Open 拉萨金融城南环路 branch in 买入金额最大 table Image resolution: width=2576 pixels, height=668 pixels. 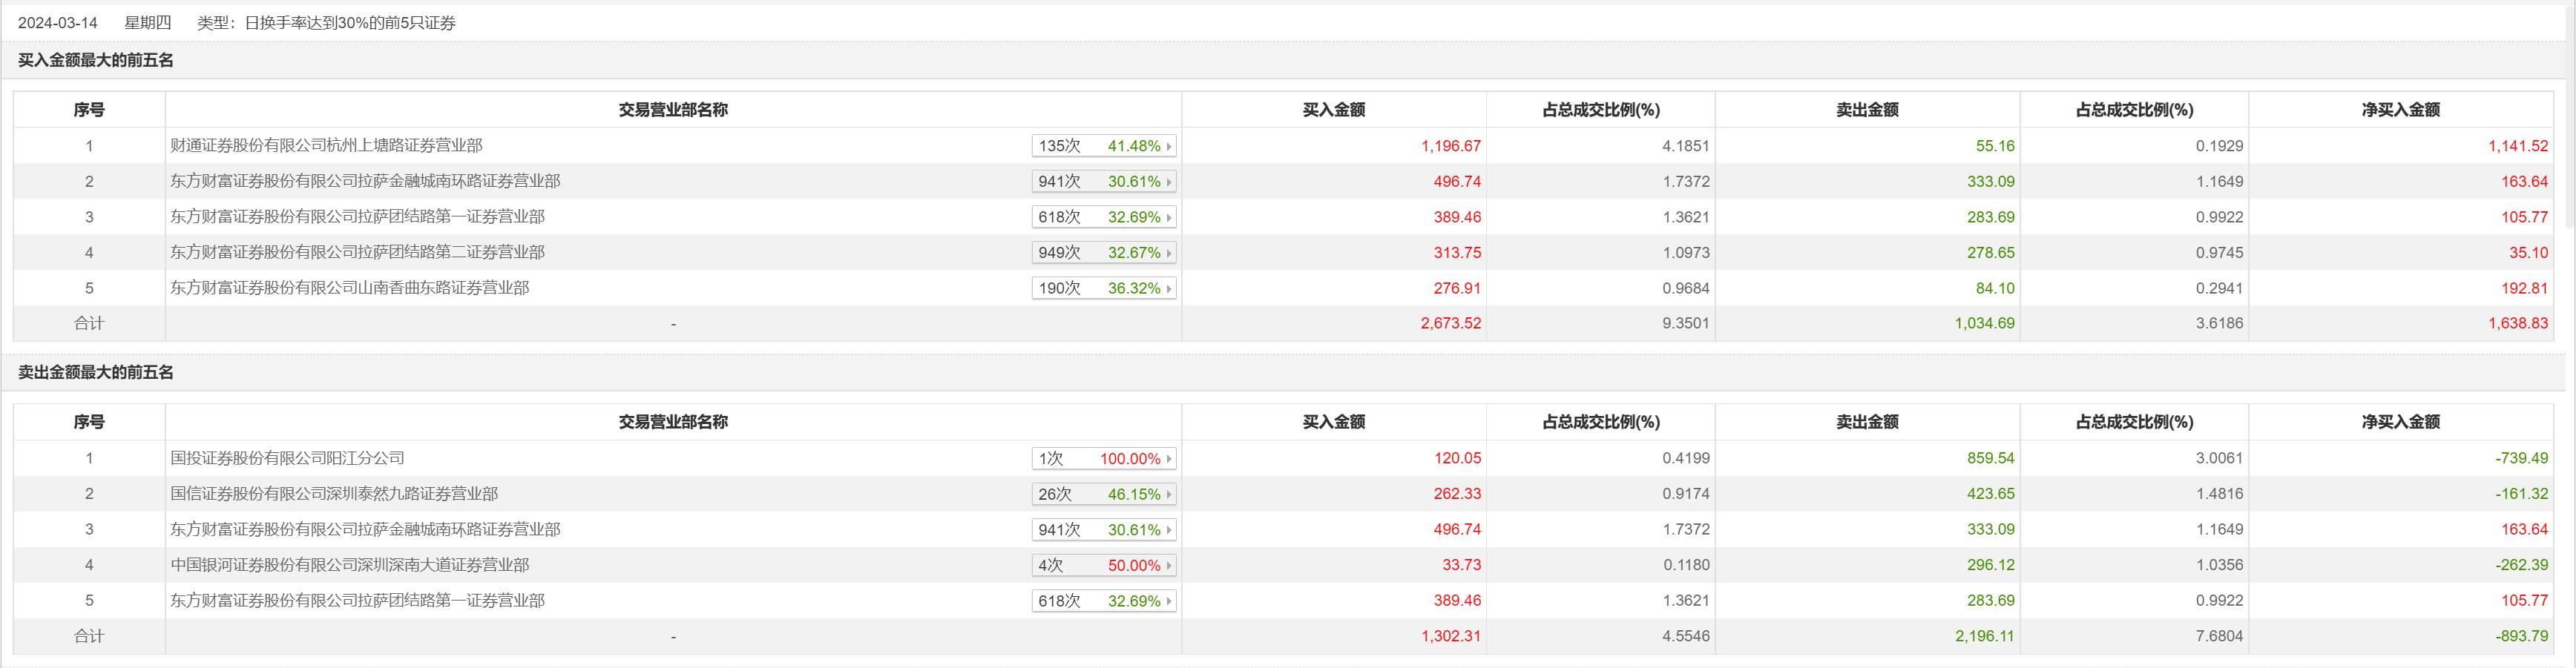pos(365,182)
